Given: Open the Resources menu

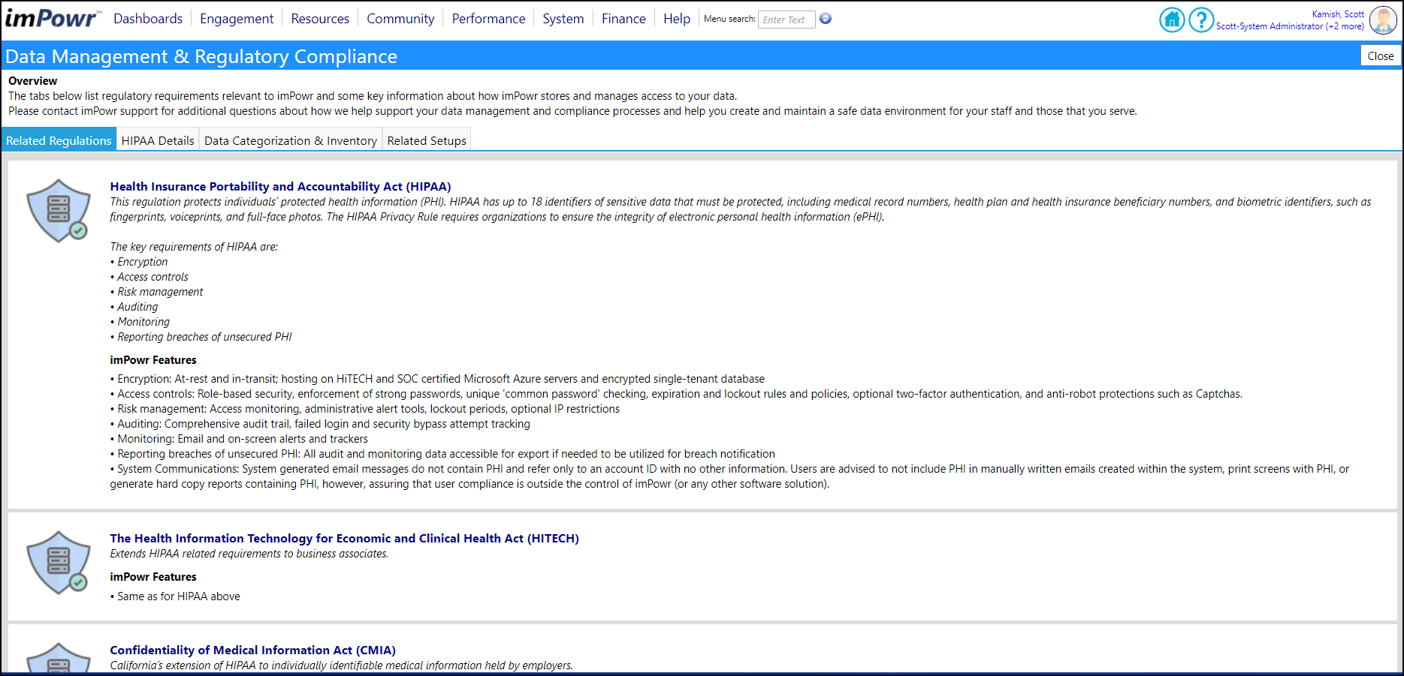Looking at the screenshot, I should [x=320, y=19].
